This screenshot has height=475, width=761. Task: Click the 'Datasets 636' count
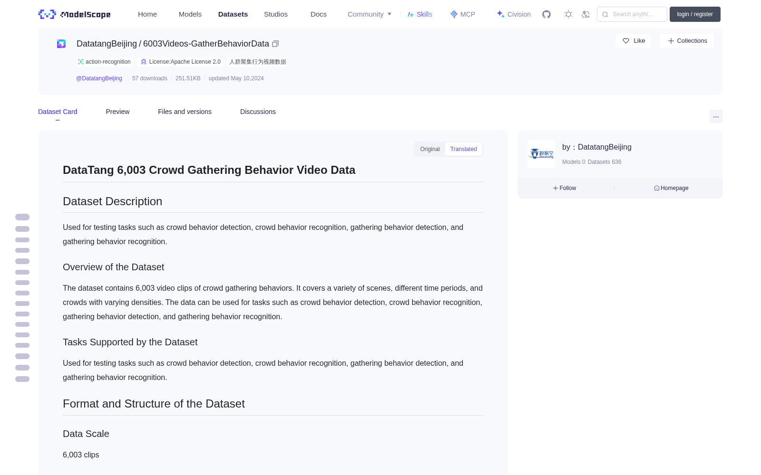(x=605, y=162)
